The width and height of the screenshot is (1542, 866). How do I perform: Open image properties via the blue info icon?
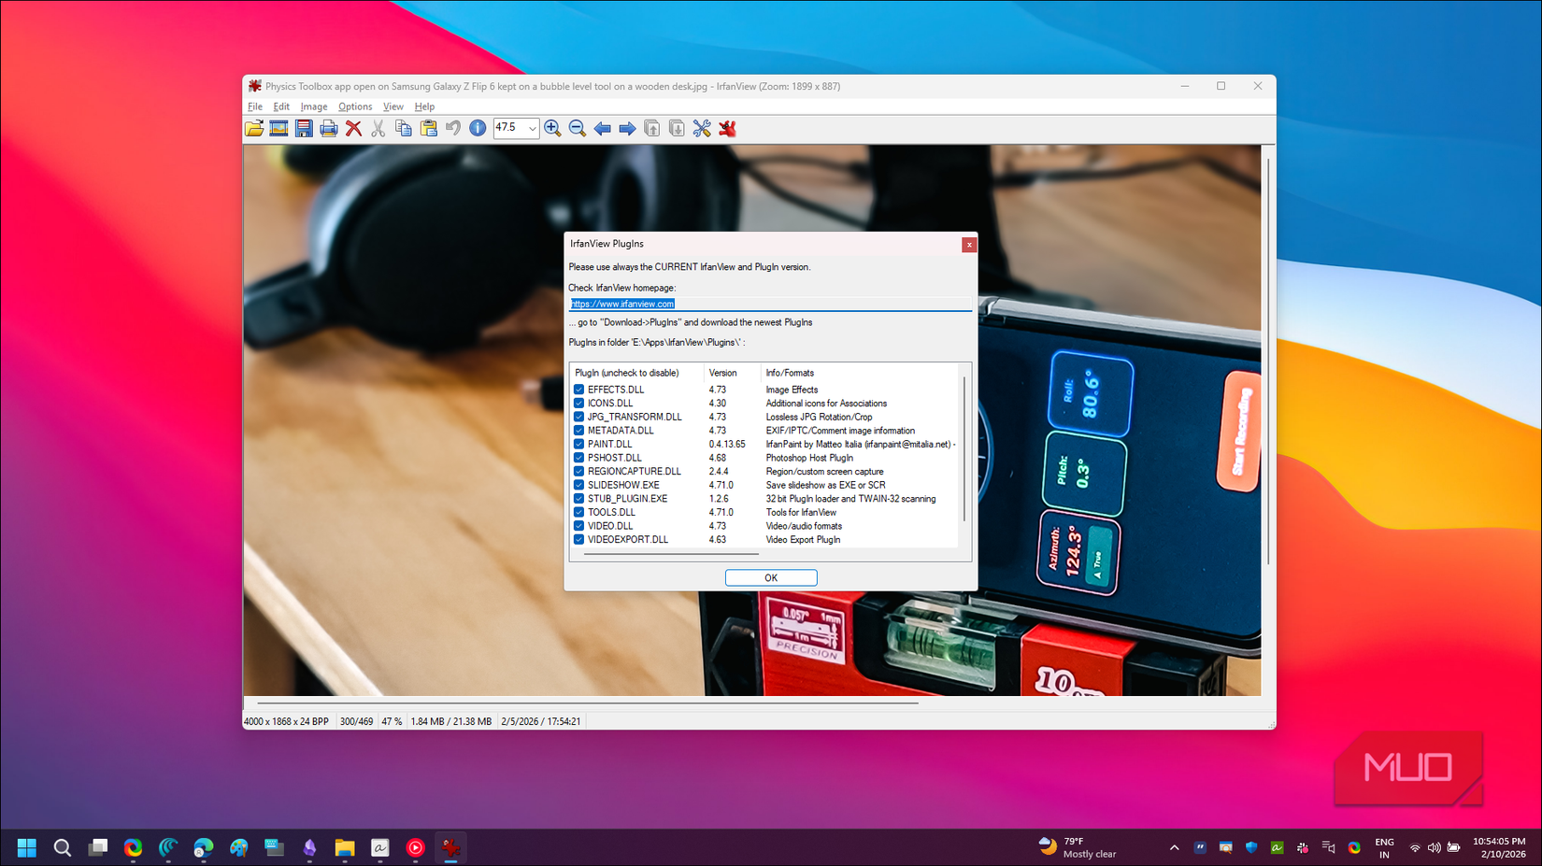coord(478,128)
